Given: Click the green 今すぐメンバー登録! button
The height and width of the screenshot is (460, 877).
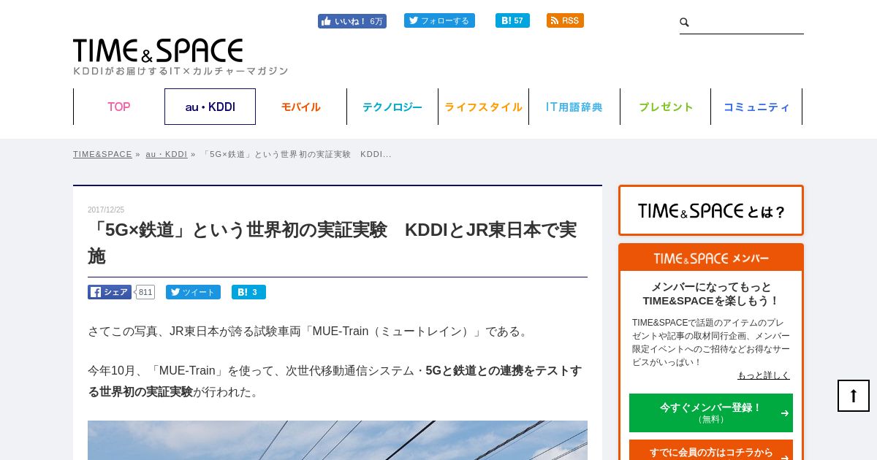Looking at the screenshot, I should click(711, 413).
